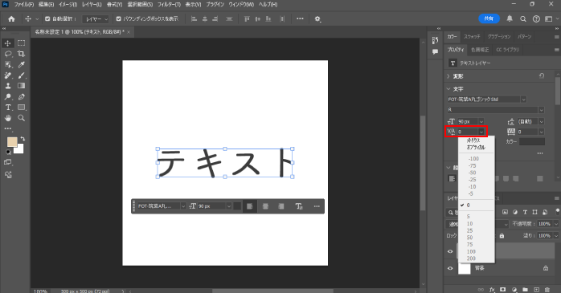
Task: Toggle the 自動選択 checkbox
Action: (47, 19)
